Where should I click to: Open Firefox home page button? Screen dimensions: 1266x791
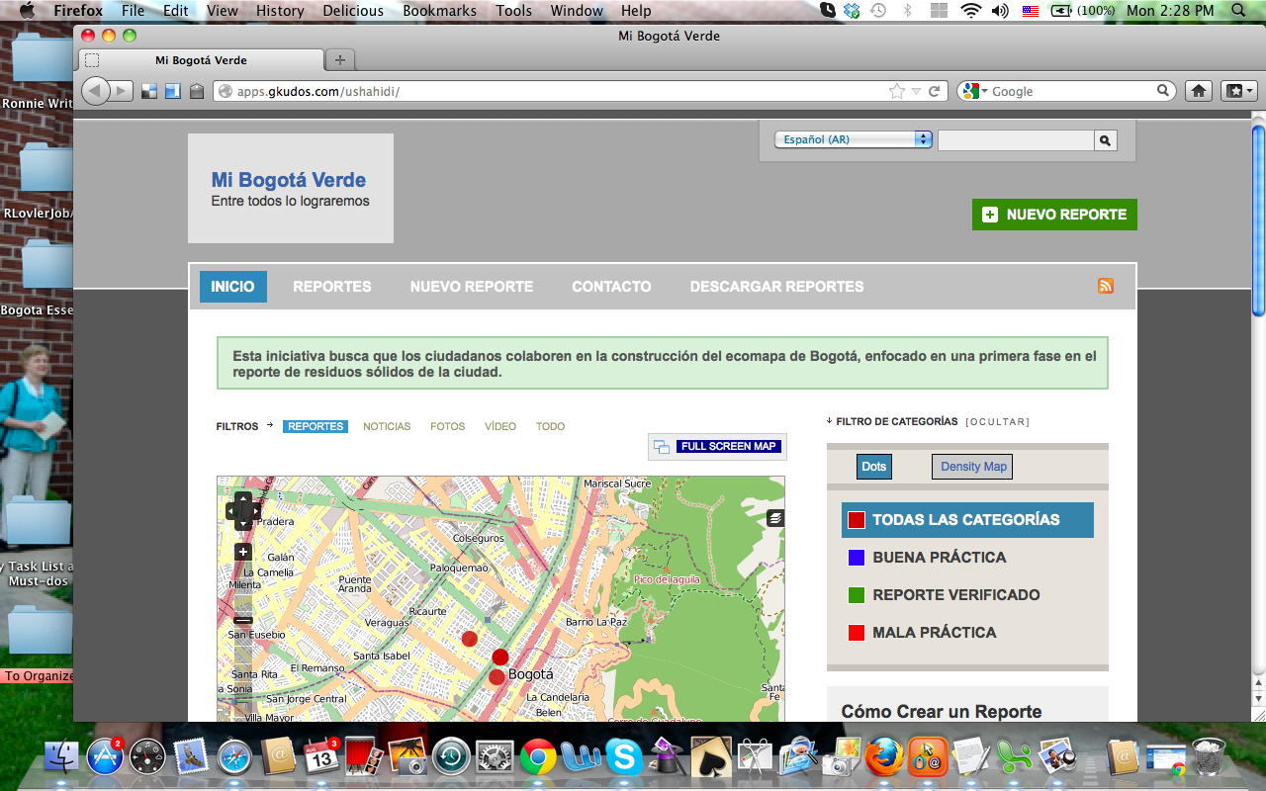1199,91
